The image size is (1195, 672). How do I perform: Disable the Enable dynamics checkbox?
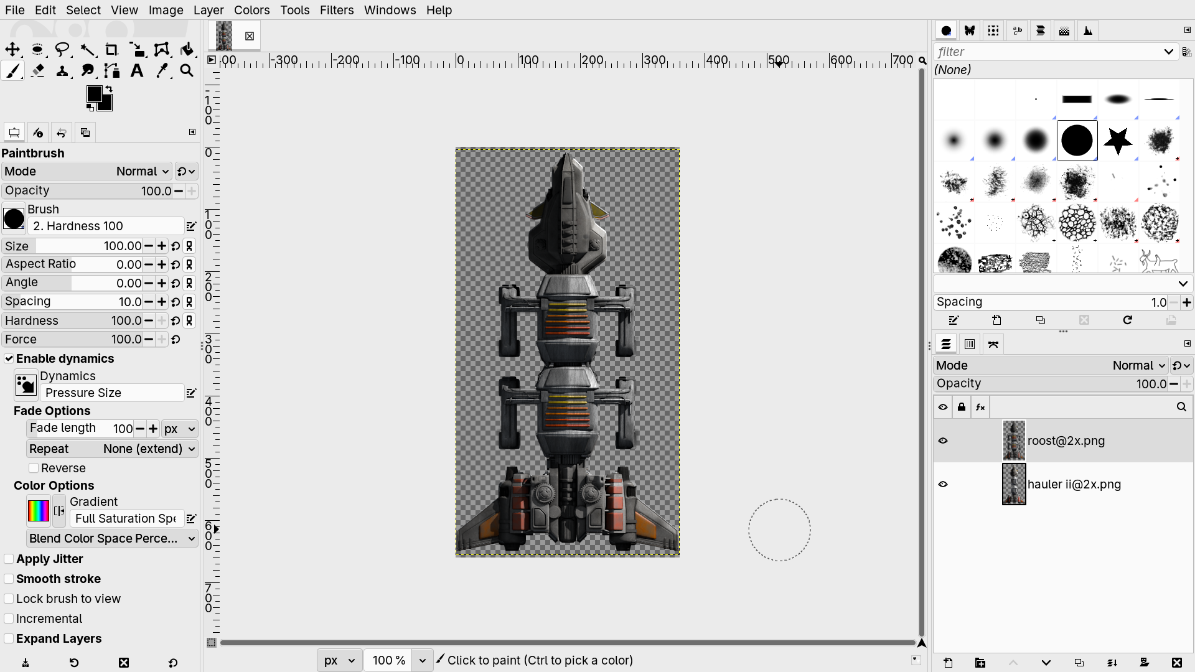coord(9,359)
